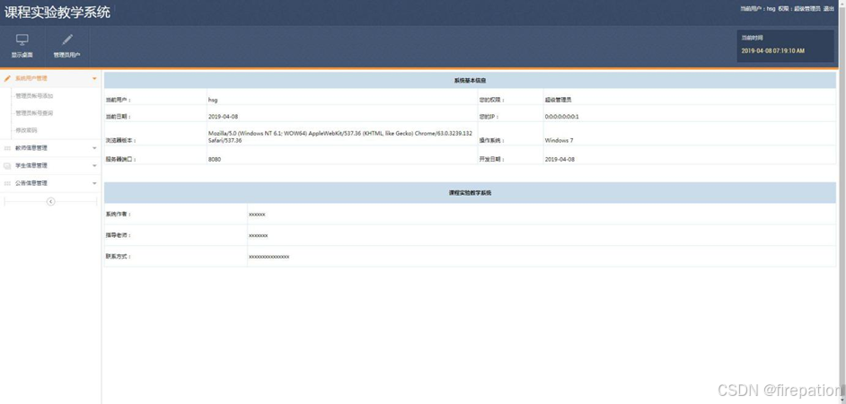The image size is (846, 404).
Task: Click the 系统基本信息 table header
Action: [470, 81]
